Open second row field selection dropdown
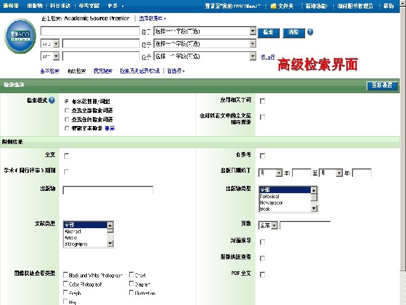The height and width of the screenshot is (305, 406). [205, 43]
